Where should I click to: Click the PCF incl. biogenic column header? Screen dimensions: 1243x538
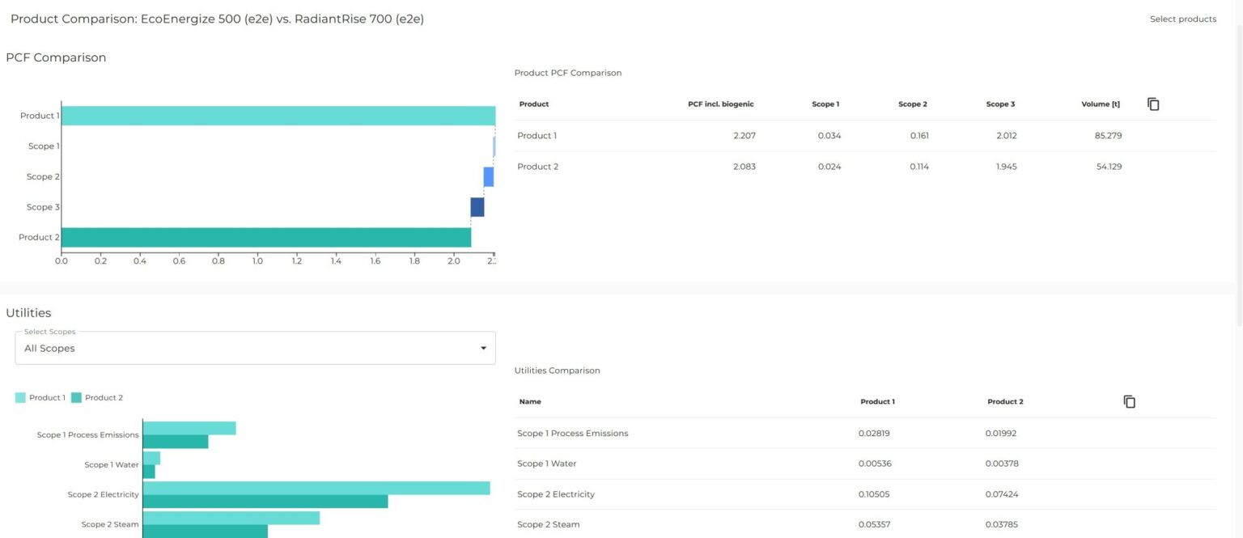click(720, 104)
